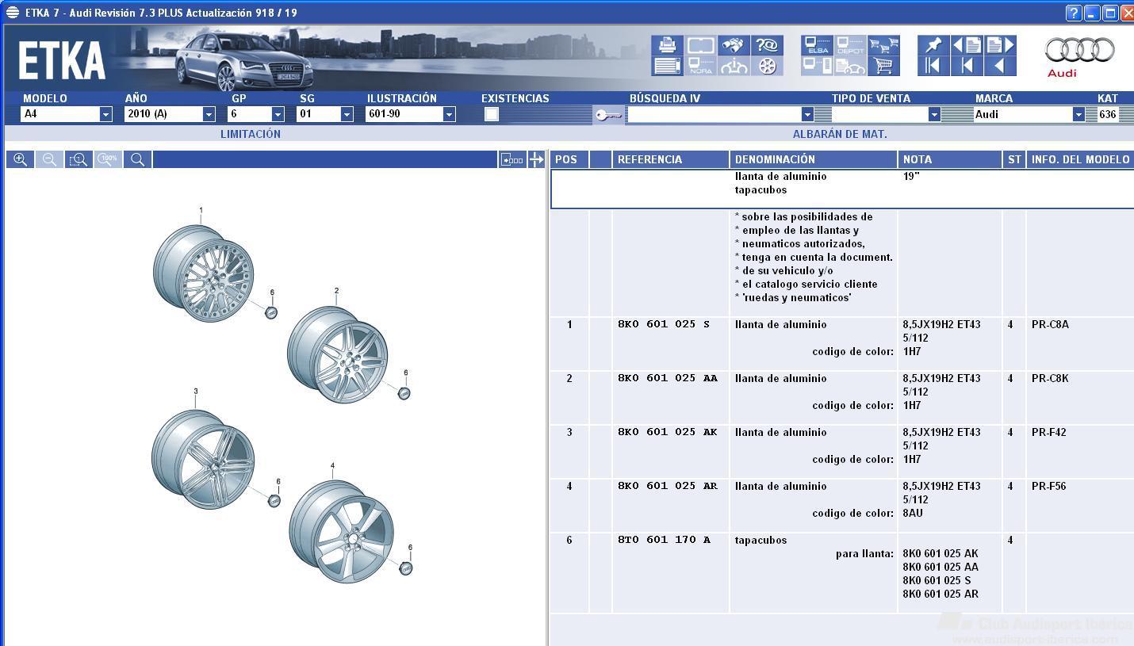
Task: Click the document with car icon
Action: point(850,66)
